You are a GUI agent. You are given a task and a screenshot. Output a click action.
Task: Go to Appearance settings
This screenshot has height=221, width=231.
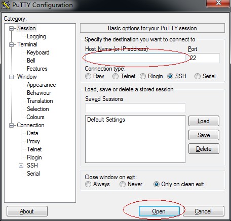tap(42, 85)
